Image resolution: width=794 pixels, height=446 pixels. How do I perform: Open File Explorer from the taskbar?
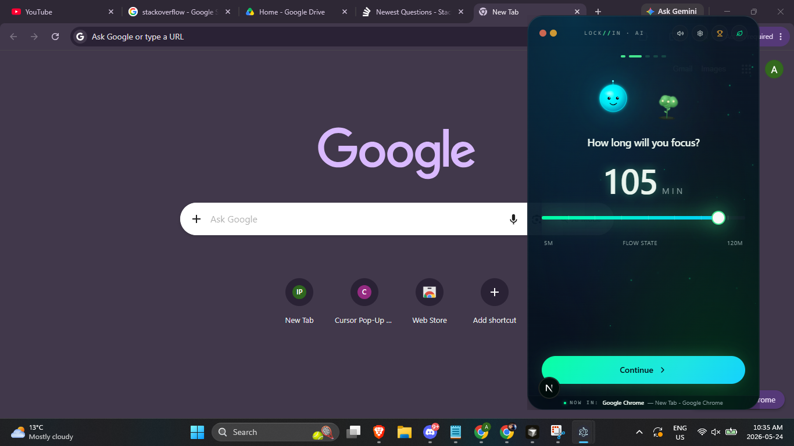click(405, 432)
